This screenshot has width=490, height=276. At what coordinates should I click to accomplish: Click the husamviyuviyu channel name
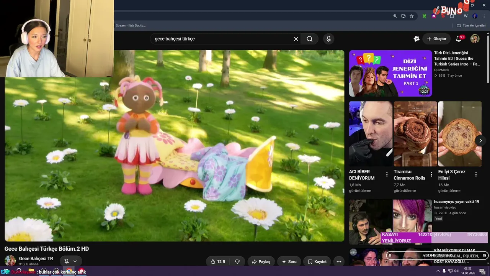click(445, 207)
